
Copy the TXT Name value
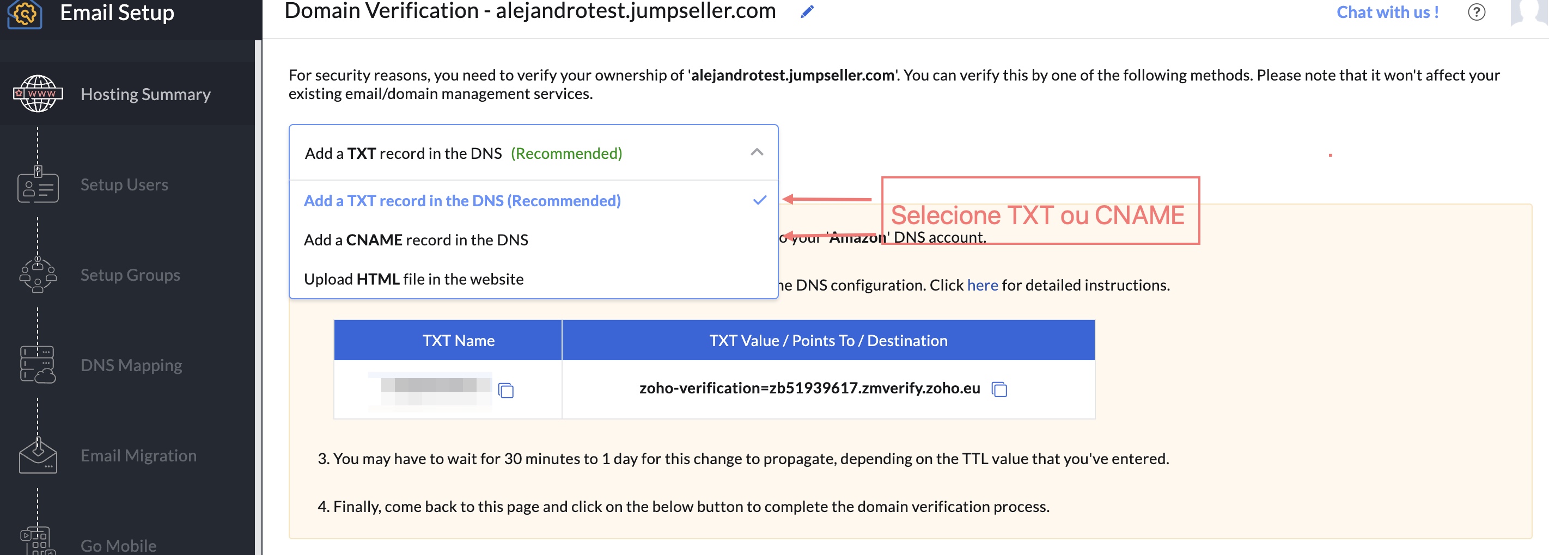[x=507, y=391]
